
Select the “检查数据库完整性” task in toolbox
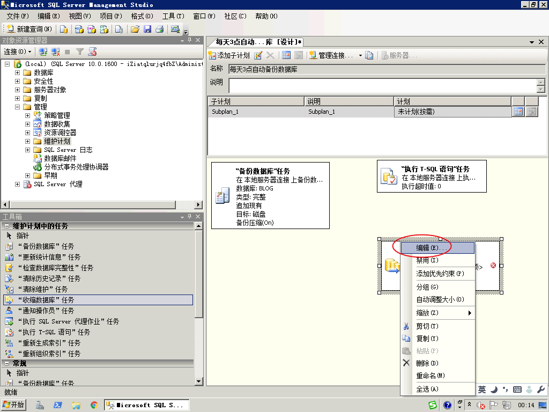tap(99, 268)
